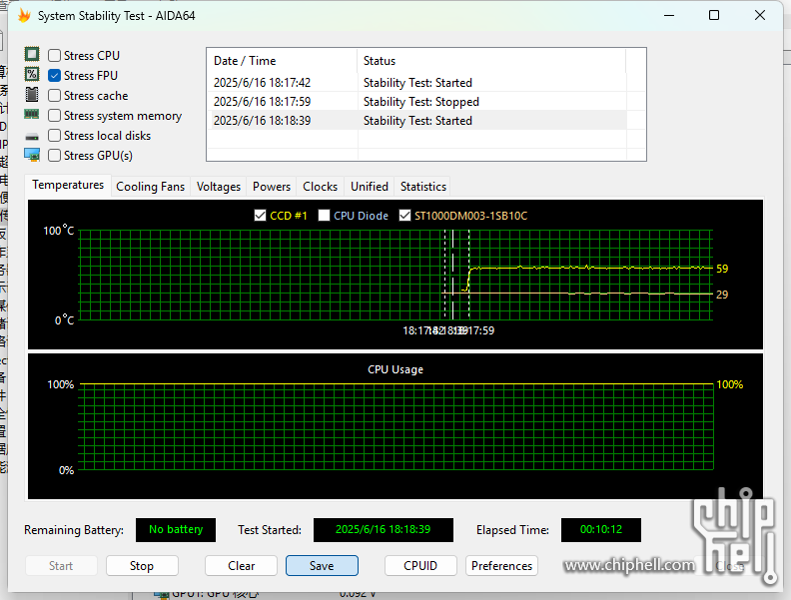Enable the Stress local disks checkbox
This screenshot has height=600, width=791.
pyautogui.click(x=55, y=136)
